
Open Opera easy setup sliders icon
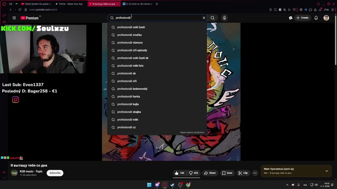pos(333,10)
